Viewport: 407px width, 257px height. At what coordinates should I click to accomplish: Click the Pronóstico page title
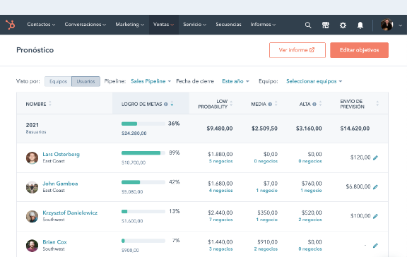[35, 50]
